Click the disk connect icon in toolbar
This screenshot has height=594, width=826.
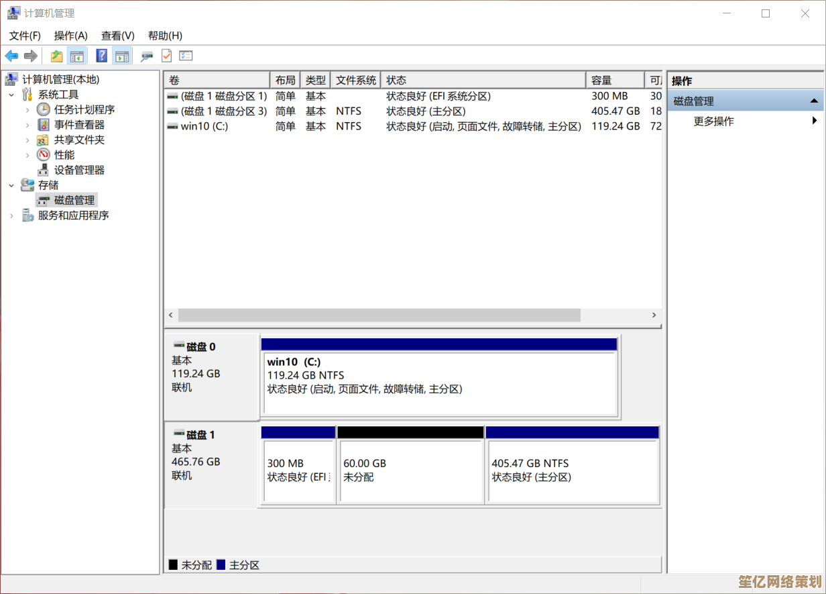[x=147, y=56]
